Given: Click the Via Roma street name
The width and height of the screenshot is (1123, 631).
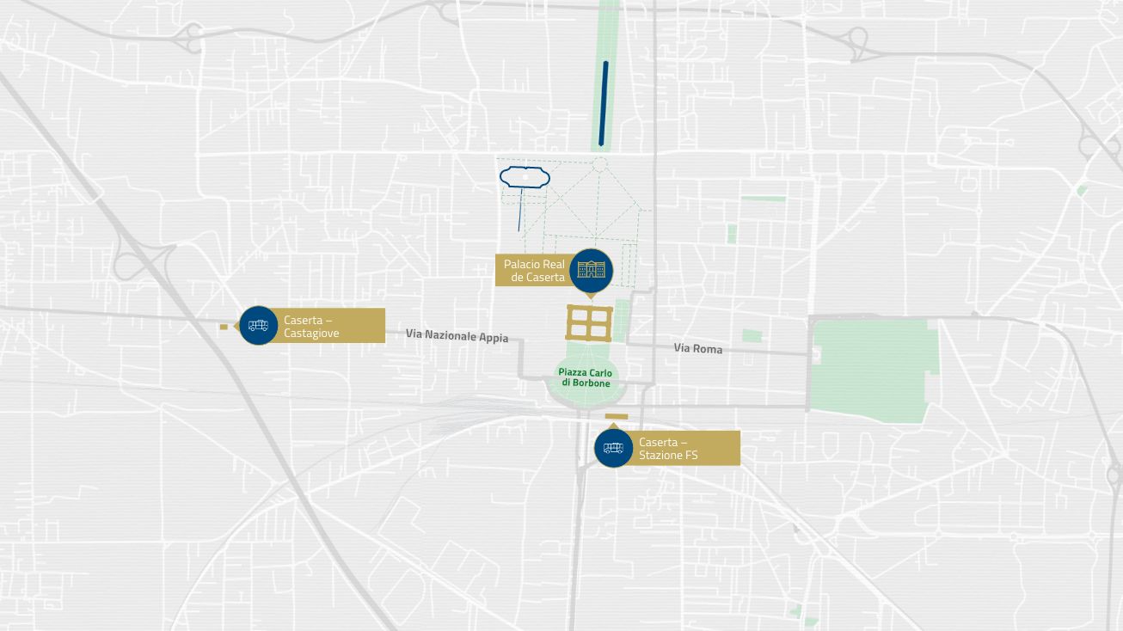Looking at the screenshot, I should point(697,348).
